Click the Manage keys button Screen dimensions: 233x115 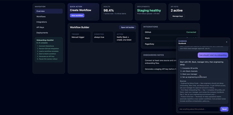pyautogui.click(x=177, y=16)
